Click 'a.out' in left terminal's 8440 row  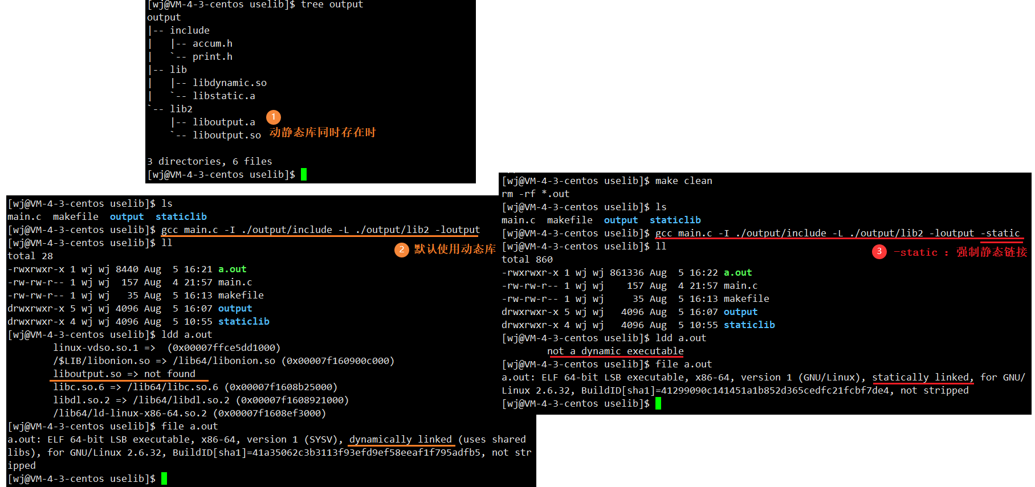233,269
